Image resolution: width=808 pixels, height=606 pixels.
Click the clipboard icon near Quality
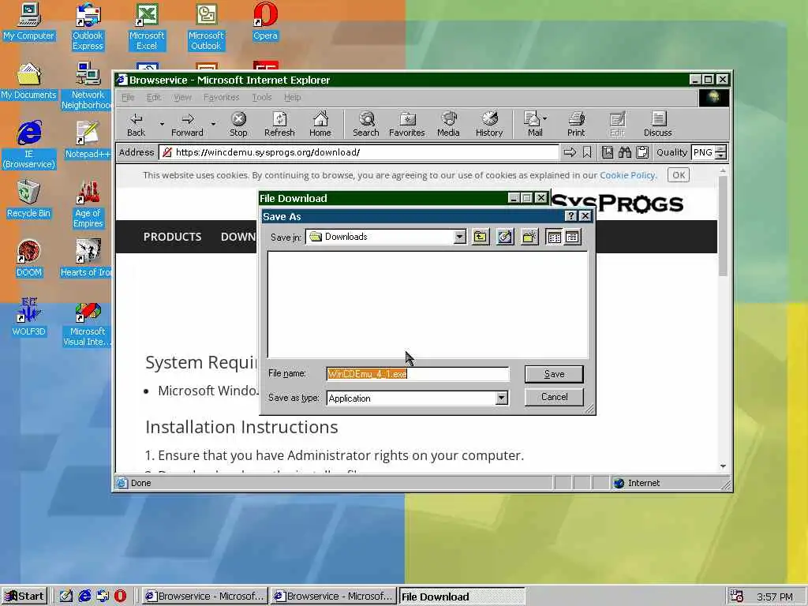(x=642, y=152)
